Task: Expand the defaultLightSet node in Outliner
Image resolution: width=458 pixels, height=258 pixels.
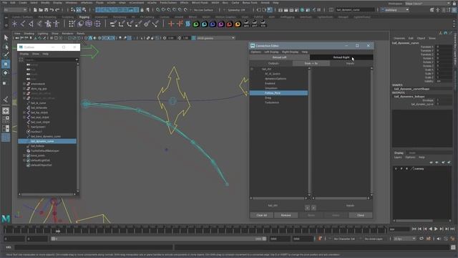Action: click(24, 161)
